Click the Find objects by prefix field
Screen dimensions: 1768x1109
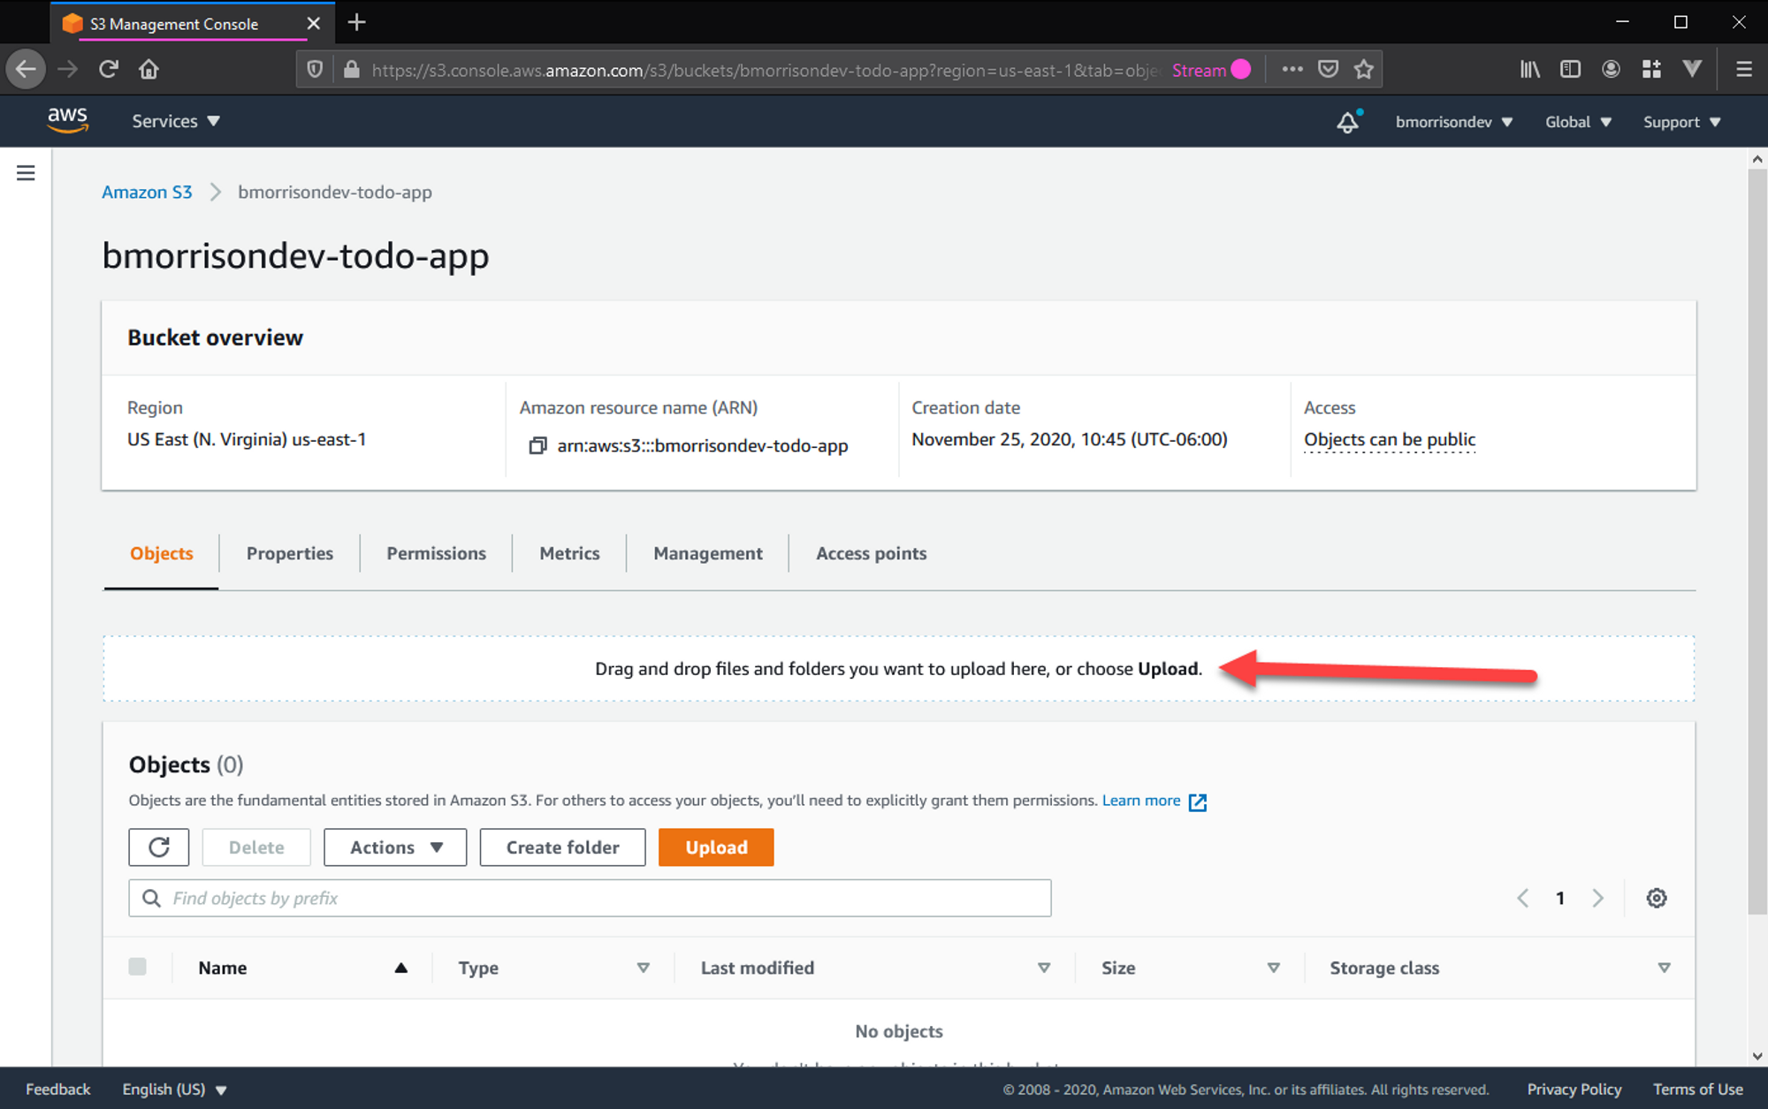(590, 898)
